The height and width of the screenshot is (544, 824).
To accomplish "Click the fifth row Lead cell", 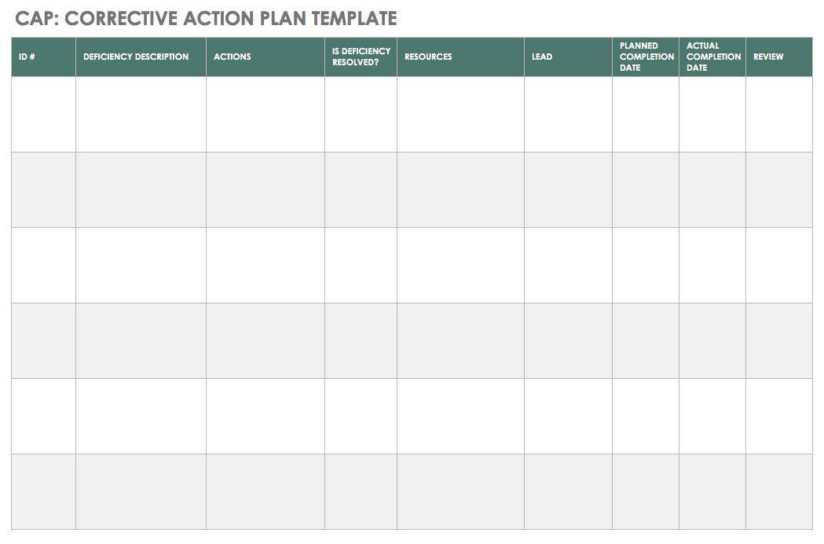I will [x=568, y=416].
